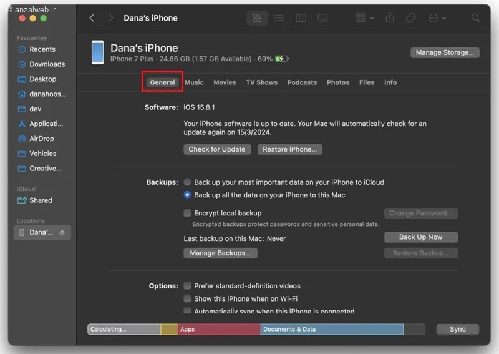
Task: Switch to gallery view
Action: (322, 18)
